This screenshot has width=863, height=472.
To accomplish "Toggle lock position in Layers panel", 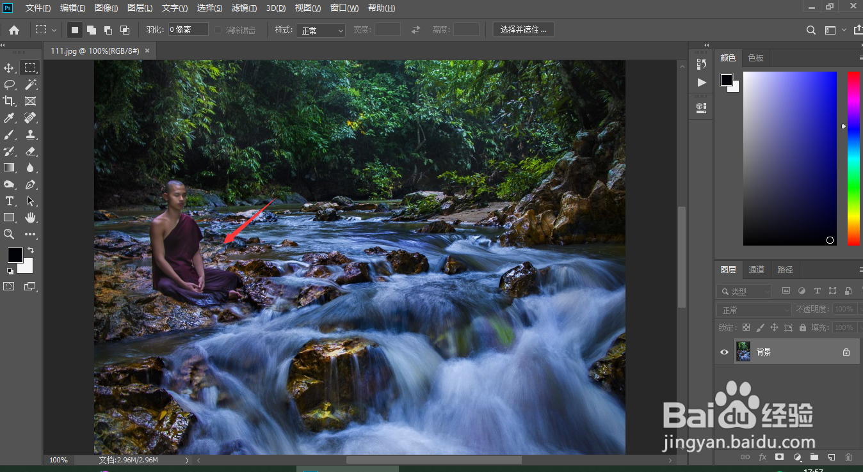I will 774,327.
